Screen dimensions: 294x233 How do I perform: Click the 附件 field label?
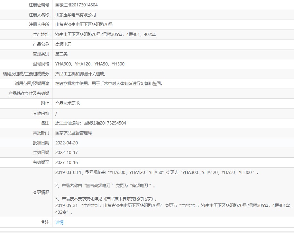pos(45,103)
